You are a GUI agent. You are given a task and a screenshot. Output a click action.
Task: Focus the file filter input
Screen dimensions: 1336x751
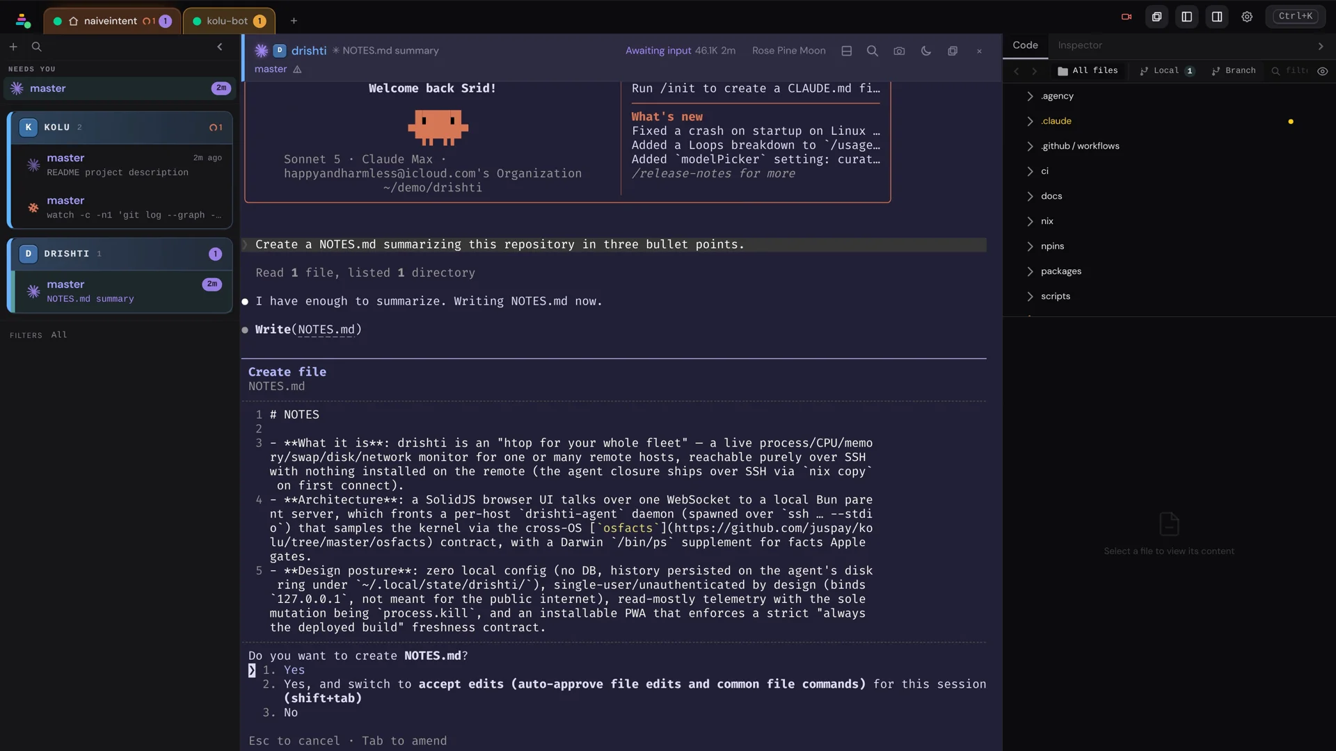pos(1291,71)
